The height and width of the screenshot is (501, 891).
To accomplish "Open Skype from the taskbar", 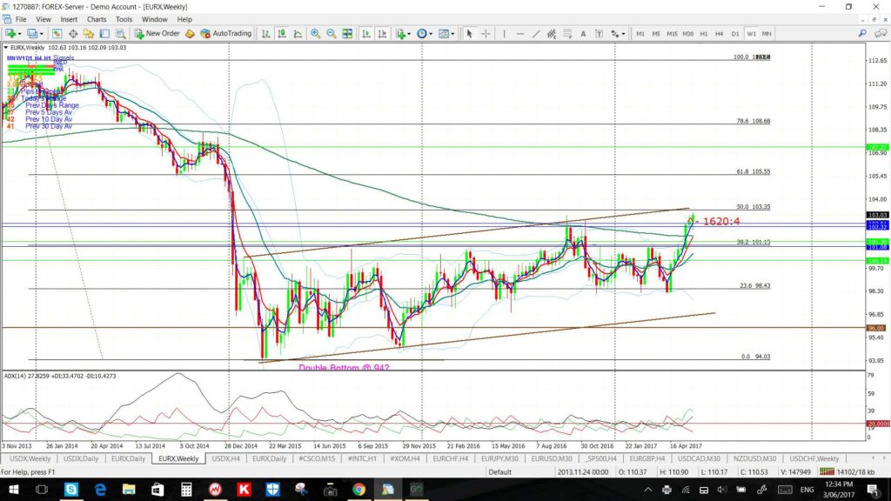I will (x=71, y=489).
